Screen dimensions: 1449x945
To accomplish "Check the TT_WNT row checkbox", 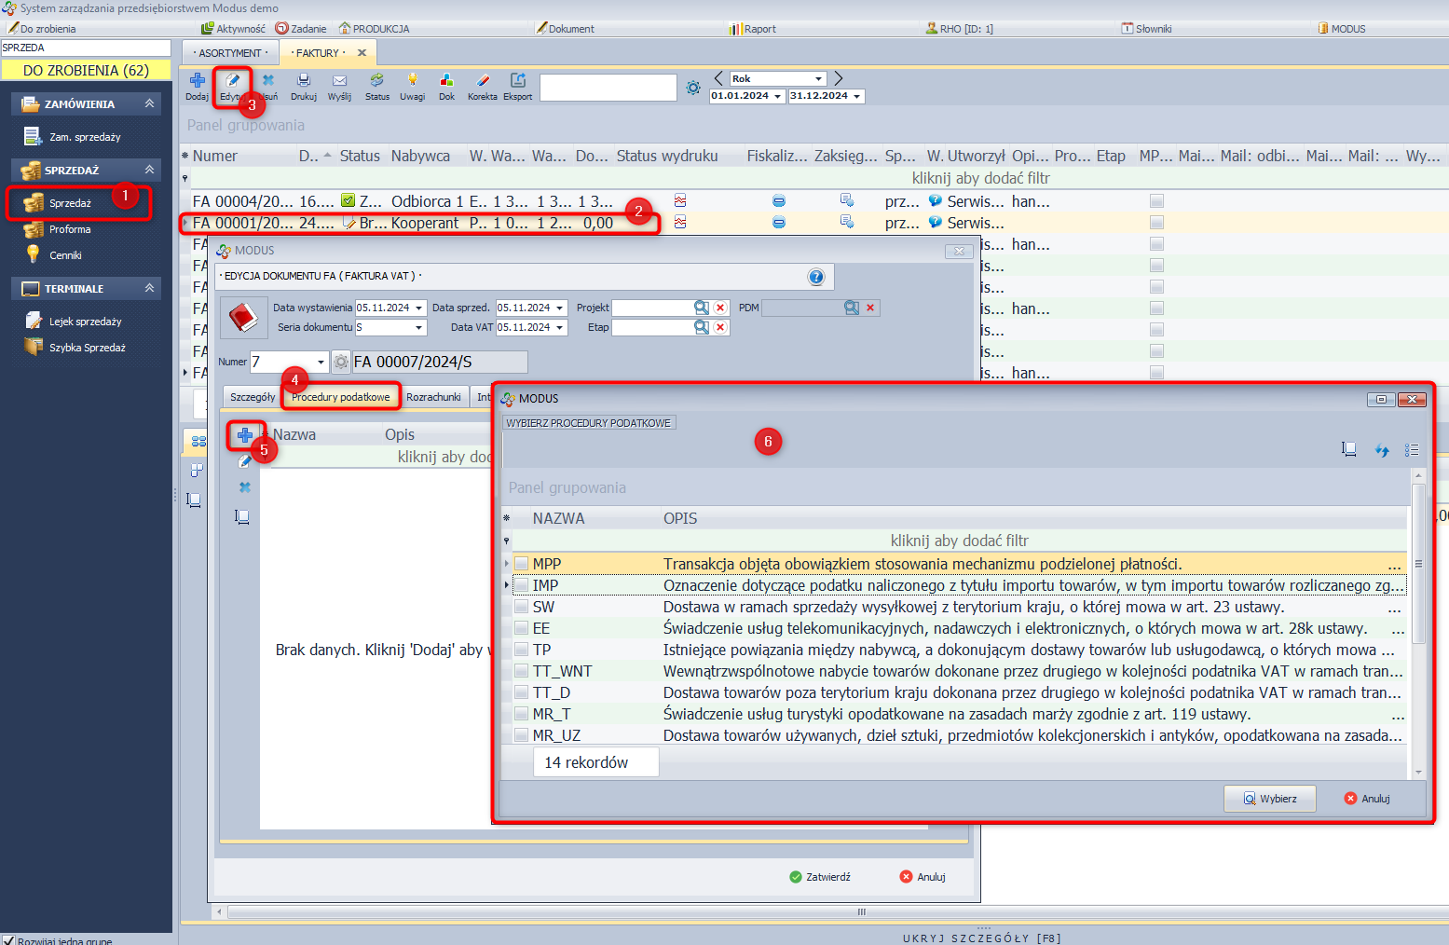I will (522, 671).
